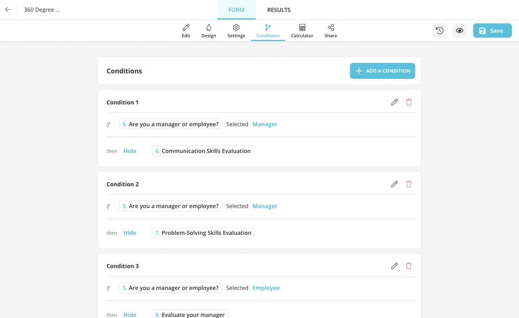This screenshot has height=318, width=519.
Task: Click the Communication Skills Evaluation field tag
Action: tap(203, 151)
